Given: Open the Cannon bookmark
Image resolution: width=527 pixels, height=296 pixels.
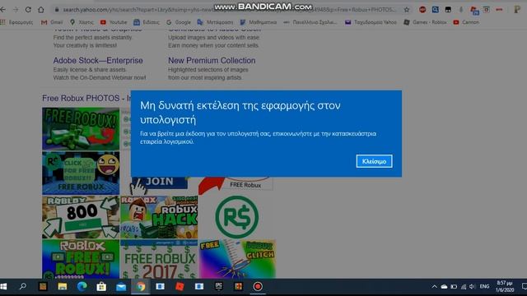Looking at the screenshot, I should pos(466,22).
